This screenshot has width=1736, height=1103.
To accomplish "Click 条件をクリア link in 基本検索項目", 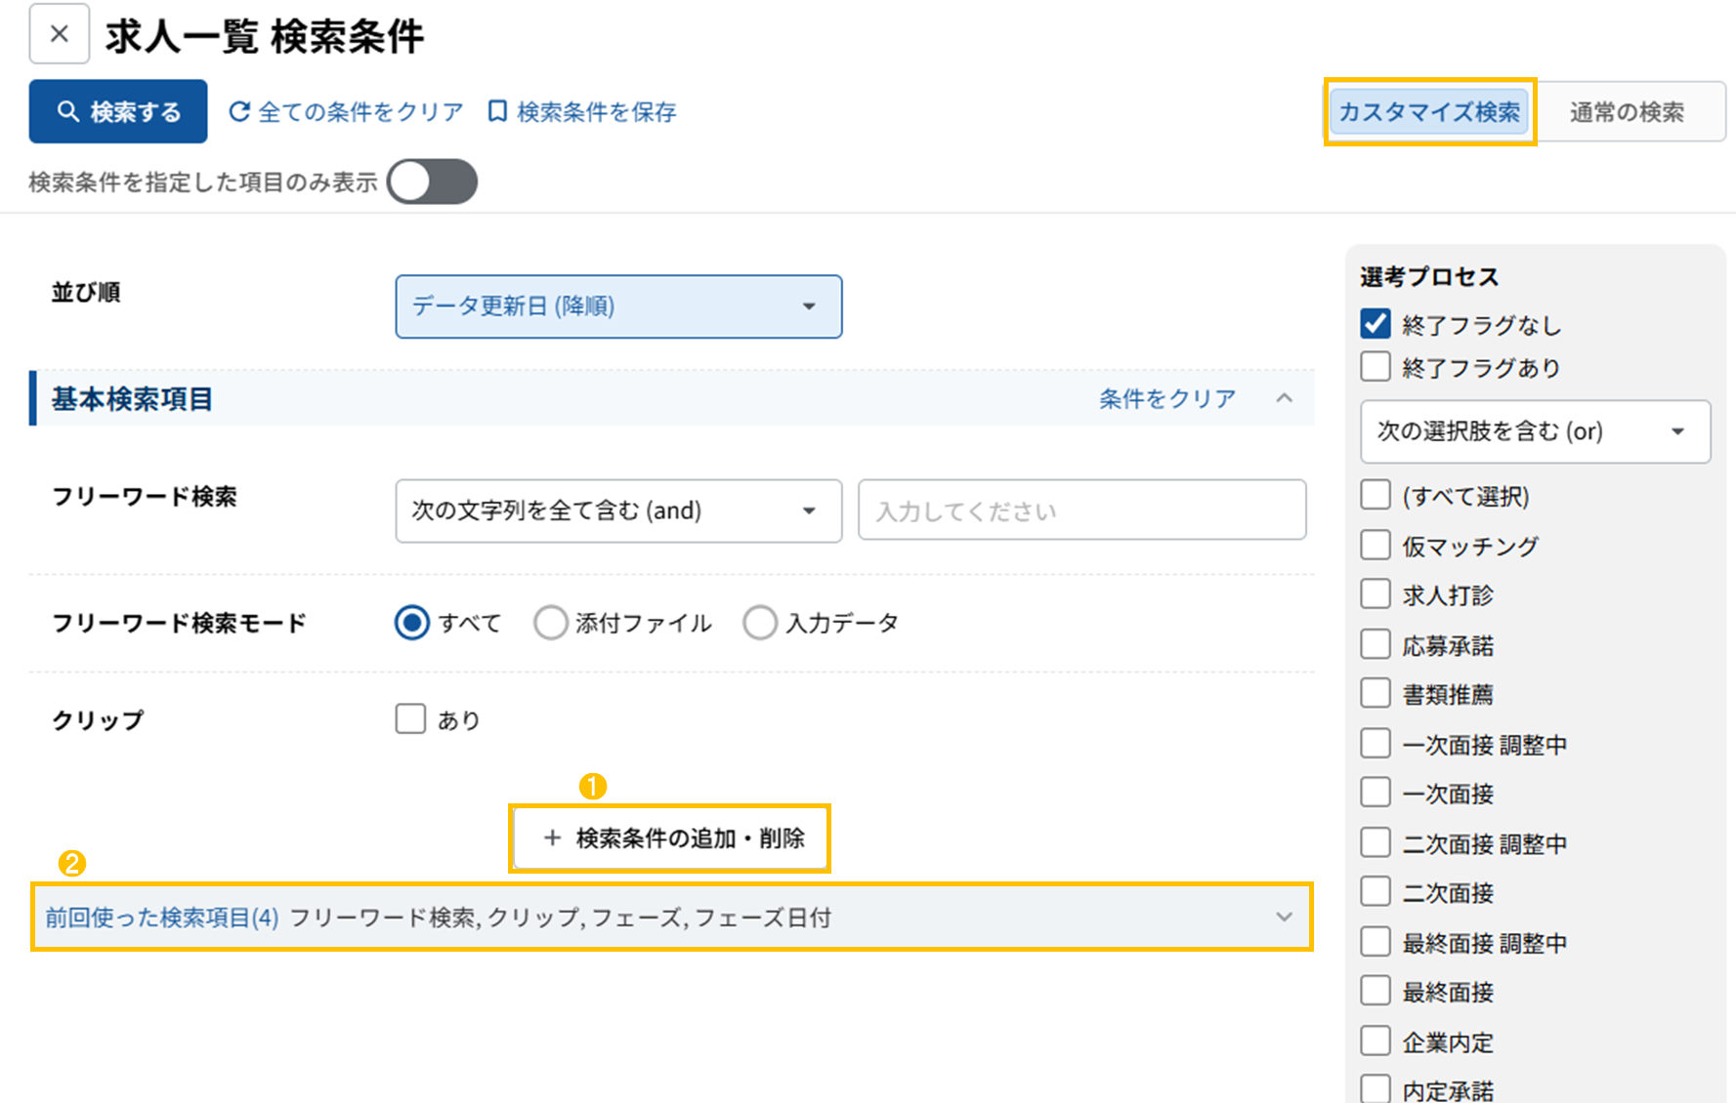I will pyautogui.click(x=1166, y=398).
